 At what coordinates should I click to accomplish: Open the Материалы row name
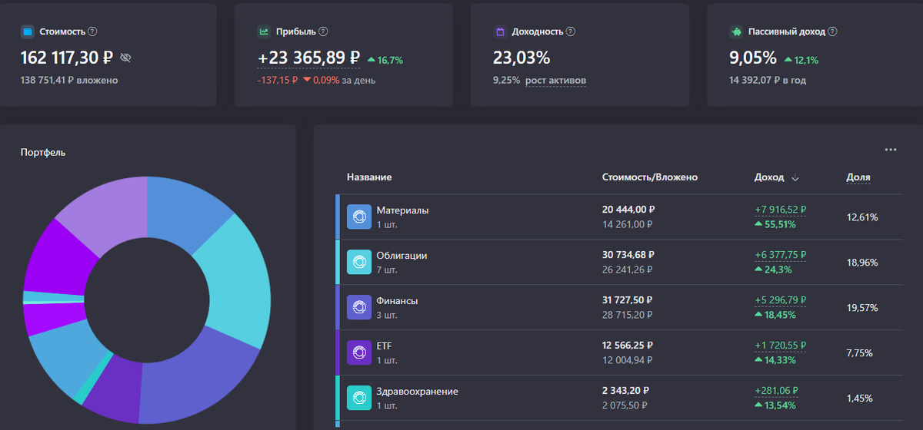[402, 210]
